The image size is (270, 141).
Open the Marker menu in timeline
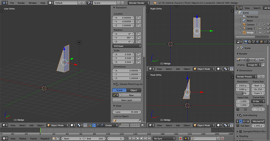pyautogui.click(x=23, y=138)
